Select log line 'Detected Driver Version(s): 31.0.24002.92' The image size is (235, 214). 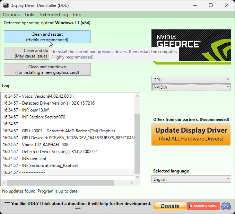click(x=68, y=152)
